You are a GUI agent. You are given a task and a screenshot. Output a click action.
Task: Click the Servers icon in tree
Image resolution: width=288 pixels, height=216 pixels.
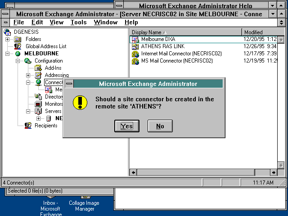coord(38,111)
